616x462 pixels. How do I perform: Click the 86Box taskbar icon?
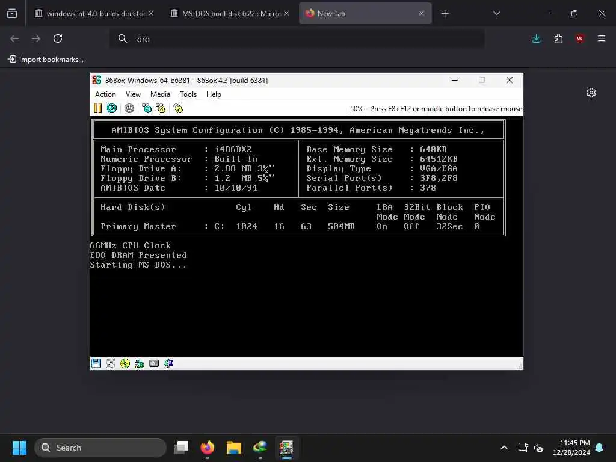click(x=286, y=448)
